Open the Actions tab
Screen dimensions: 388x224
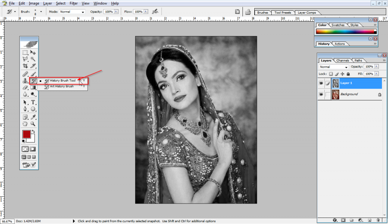(339, 44)
